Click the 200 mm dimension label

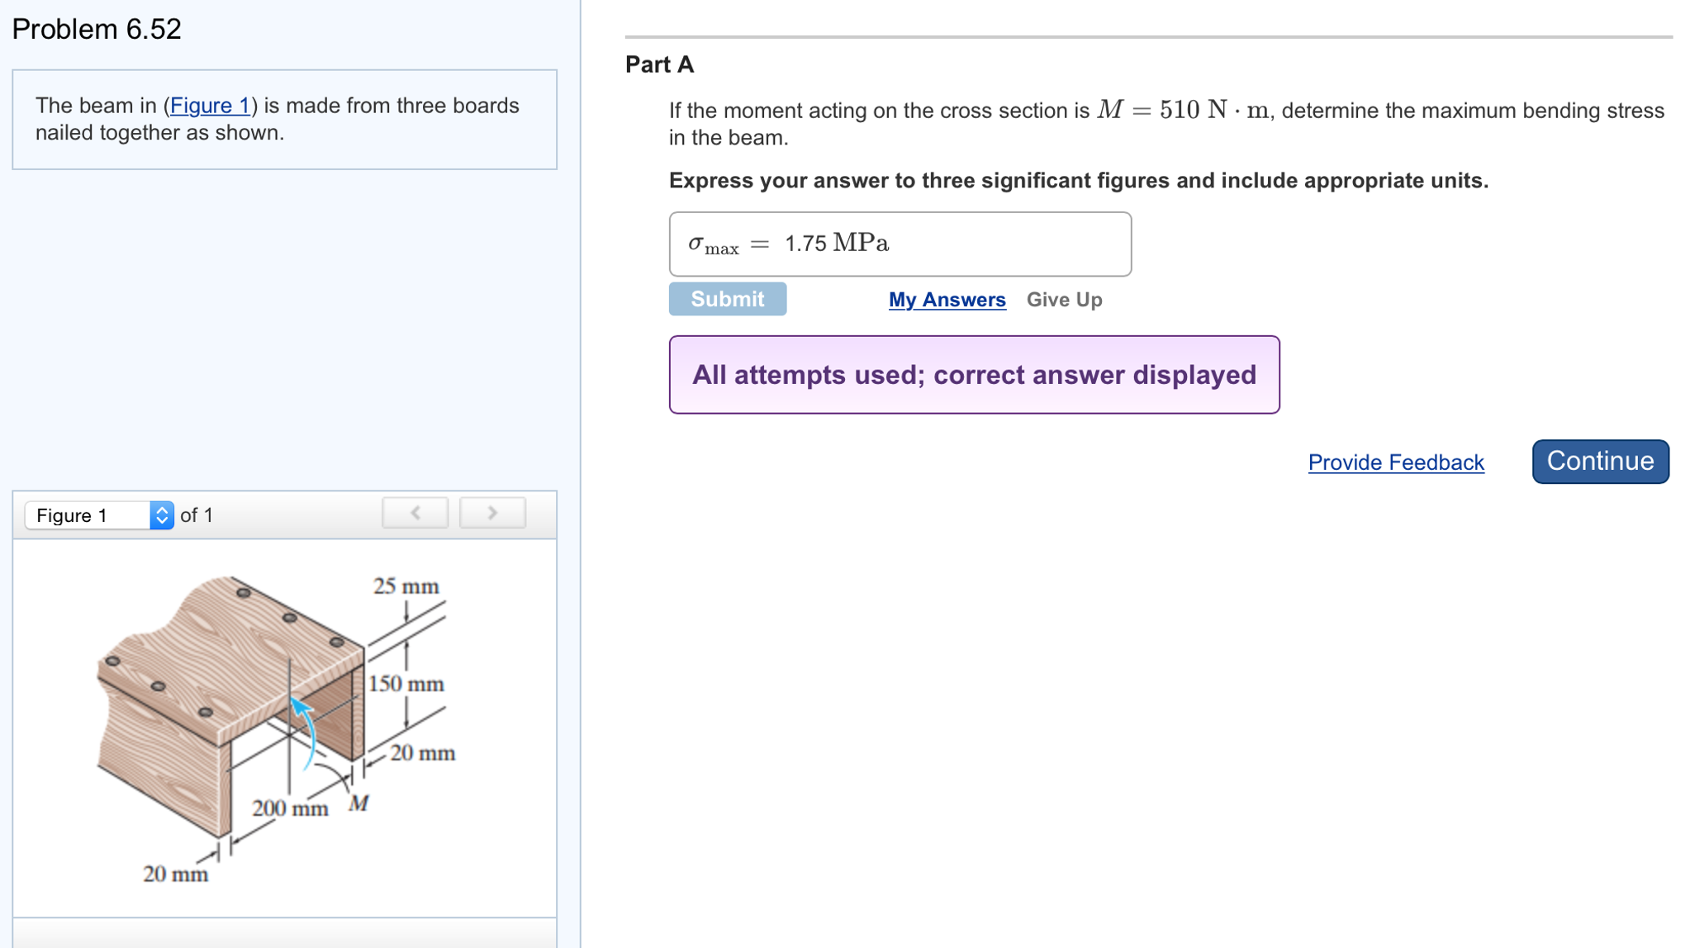coord(290,808)
